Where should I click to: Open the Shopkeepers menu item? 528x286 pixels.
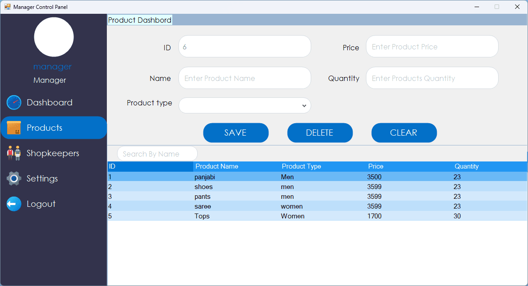(54, 153)
